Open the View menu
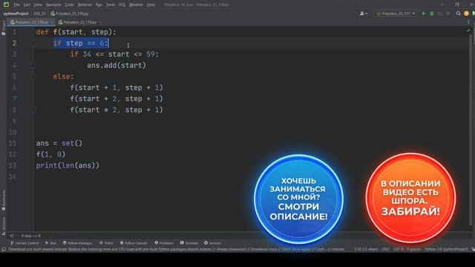This screenshot has height=267, width=475. point(38,4)
